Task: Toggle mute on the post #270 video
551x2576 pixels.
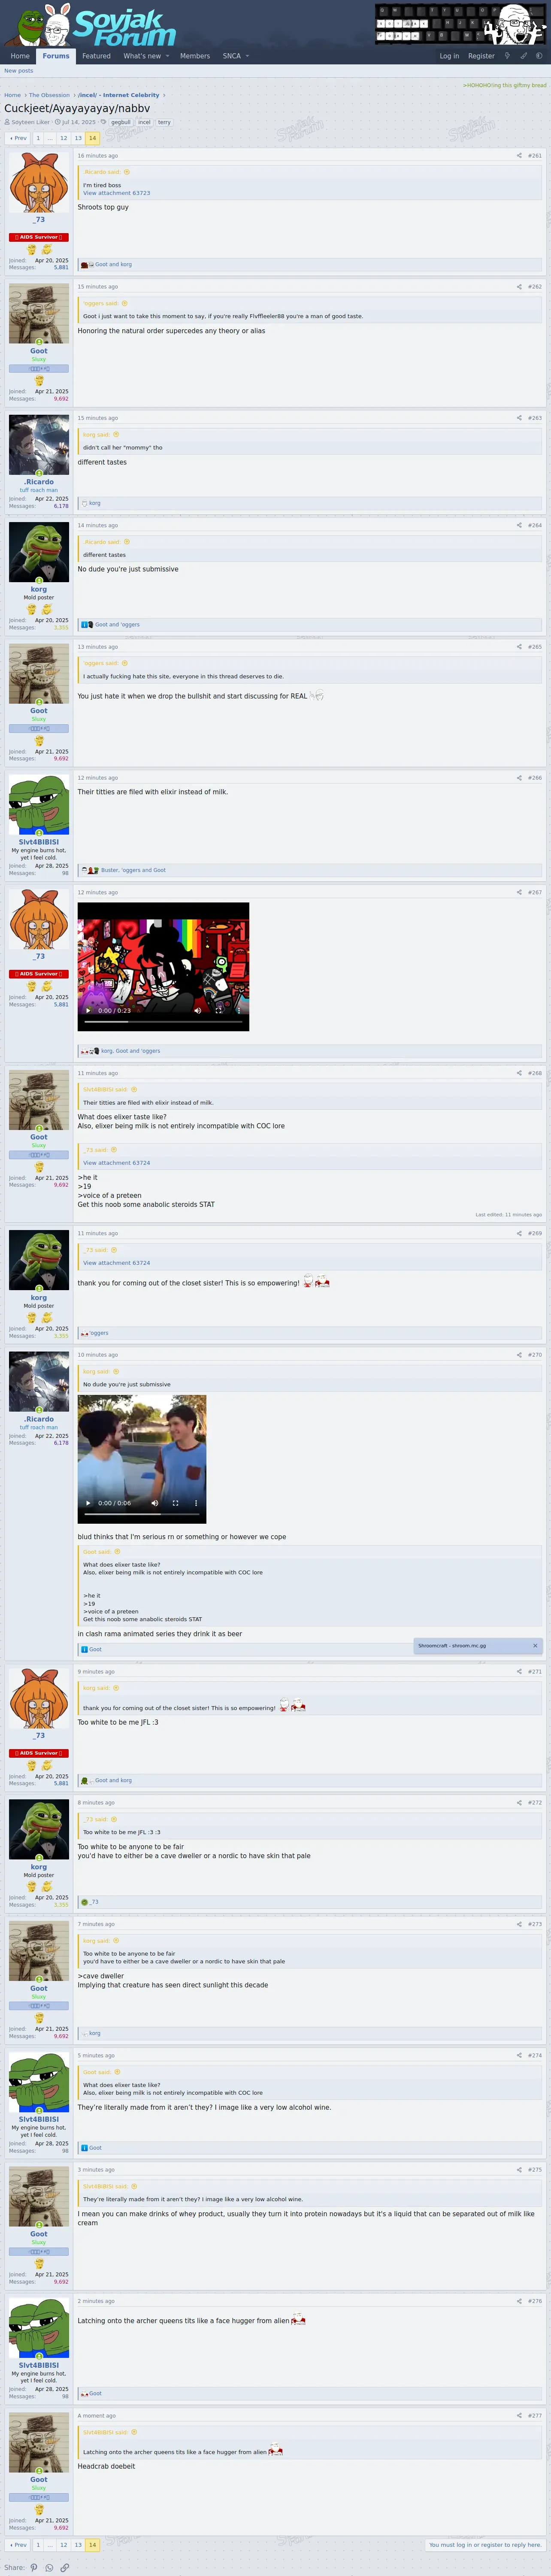Action: 154,1503
